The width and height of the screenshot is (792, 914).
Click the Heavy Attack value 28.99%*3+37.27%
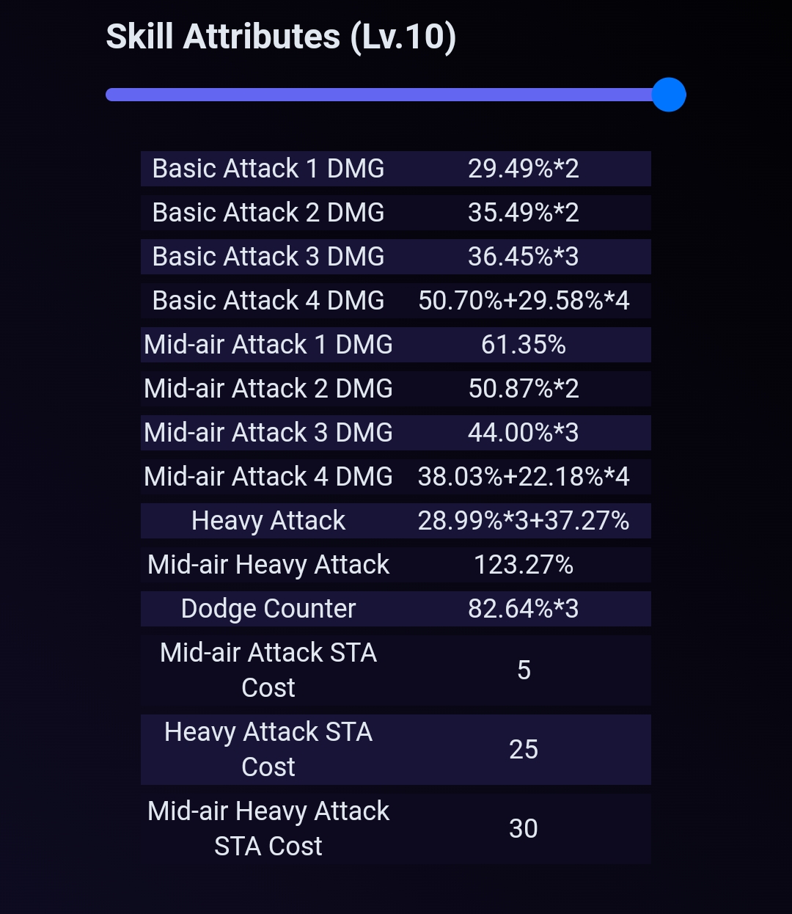524,521
